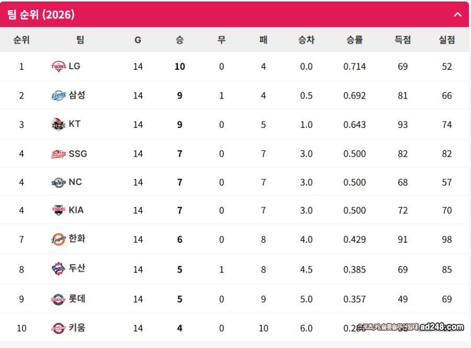The width and height of the screenshot is (471, 348).
Task: Click the NC Dinos team logo
Action: [x=58, y=182]
